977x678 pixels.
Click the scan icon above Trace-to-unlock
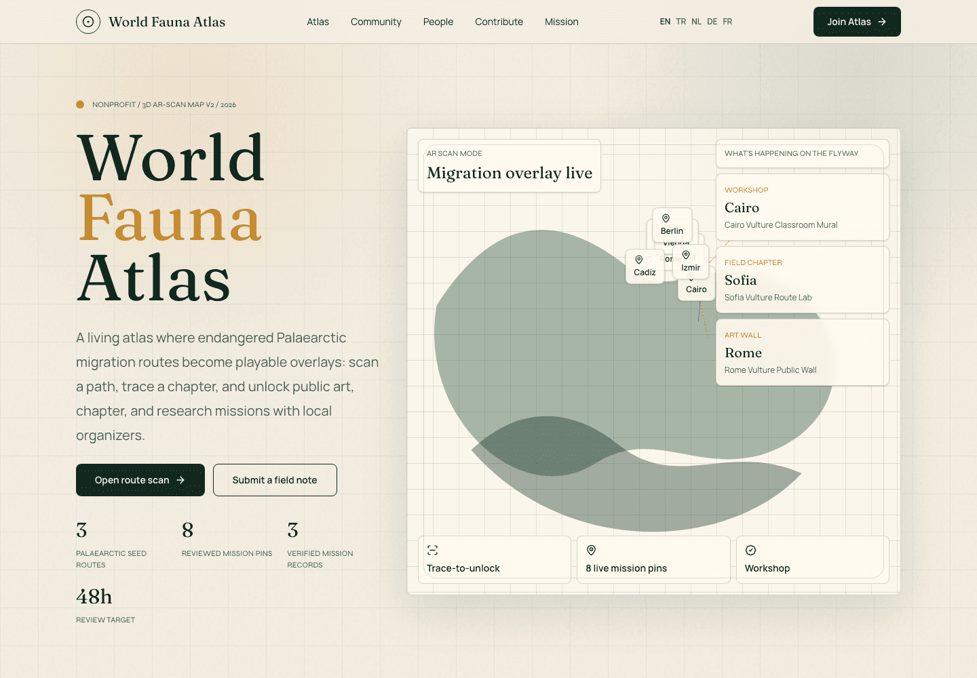coord(433,550)
